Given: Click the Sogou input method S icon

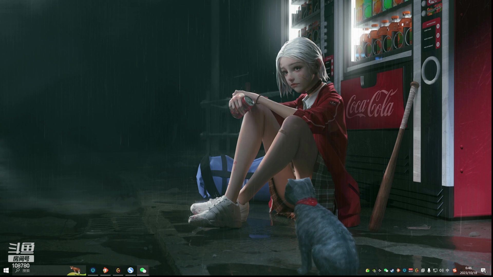Looking at the screenshot, I should (455, 270).
